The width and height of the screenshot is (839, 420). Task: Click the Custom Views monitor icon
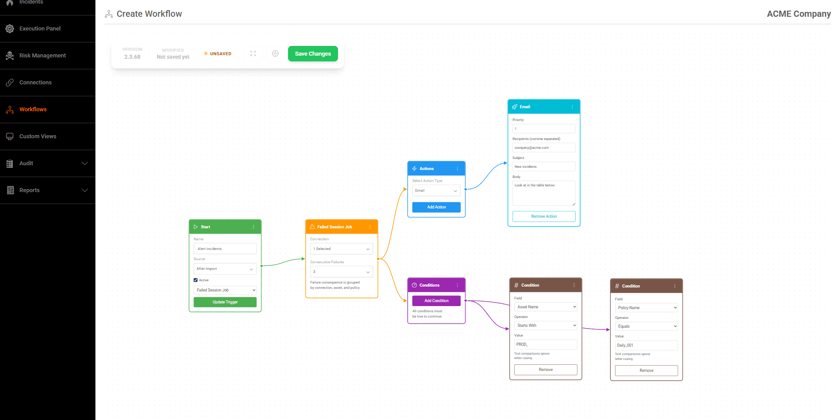coord(10,136)
